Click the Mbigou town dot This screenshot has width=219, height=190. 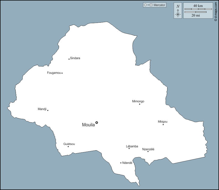coord(163,124)
